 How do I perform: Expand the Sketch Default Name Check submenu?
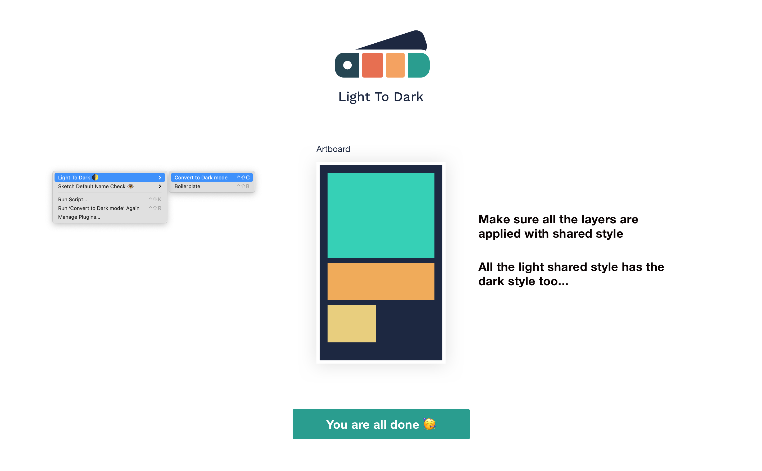click(160, 186)
